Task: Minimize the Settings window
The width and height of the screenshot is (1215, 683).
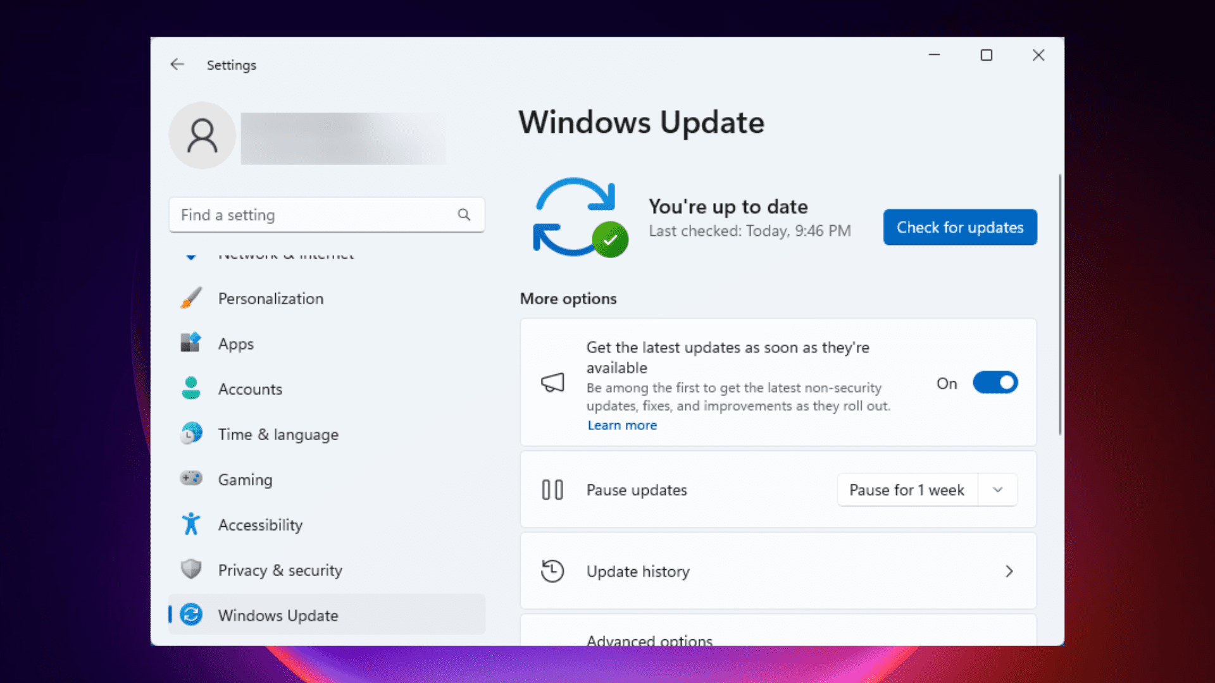Action: coord(934,55)
